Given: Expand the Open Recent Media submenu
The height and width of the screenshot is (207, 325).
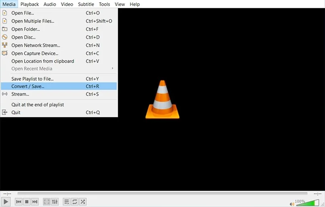Looking at the screenshot, I should pos(59,69).
